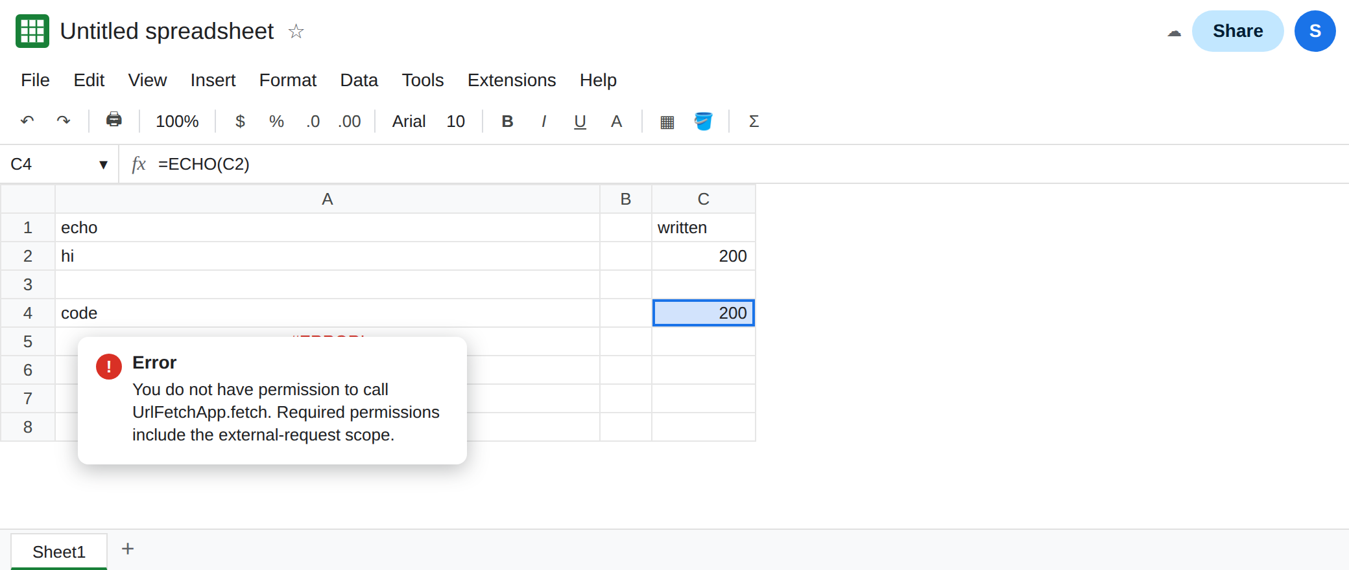
Task: Open the borders tool
Action: (667, 122)
